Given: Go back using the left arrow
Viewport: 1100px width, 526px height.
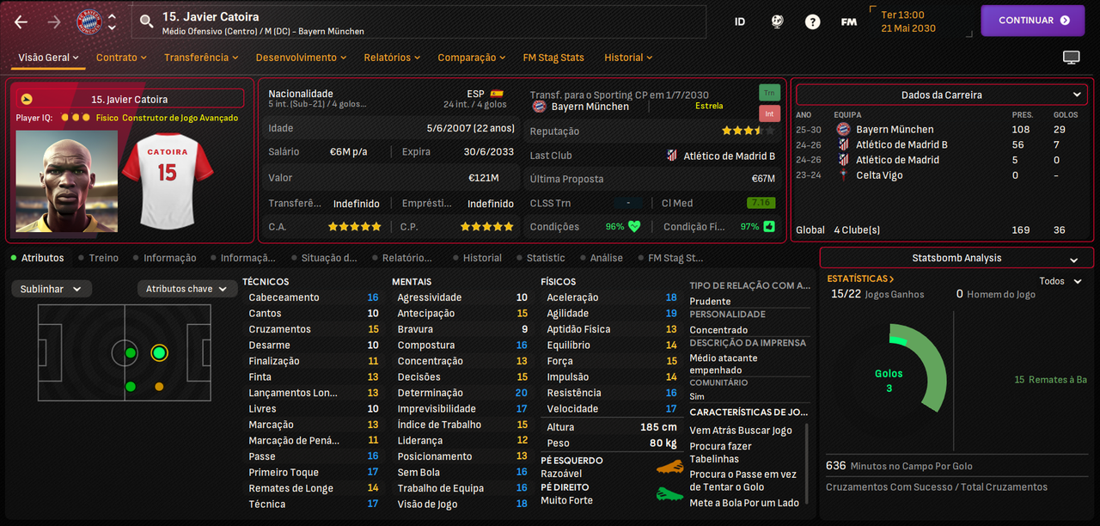Looking at the screenshot, I should point(21,21).
